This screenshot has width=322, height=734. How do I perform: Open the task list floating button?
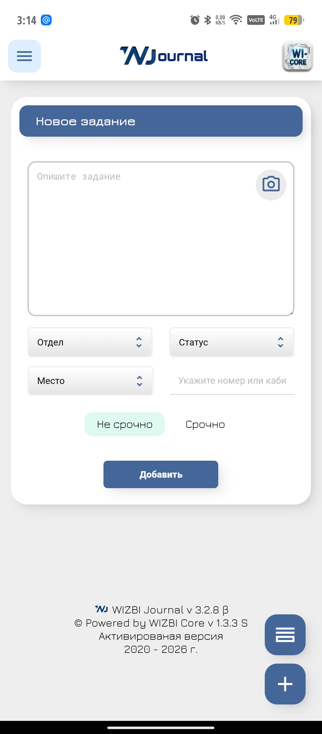coord(285,635)
